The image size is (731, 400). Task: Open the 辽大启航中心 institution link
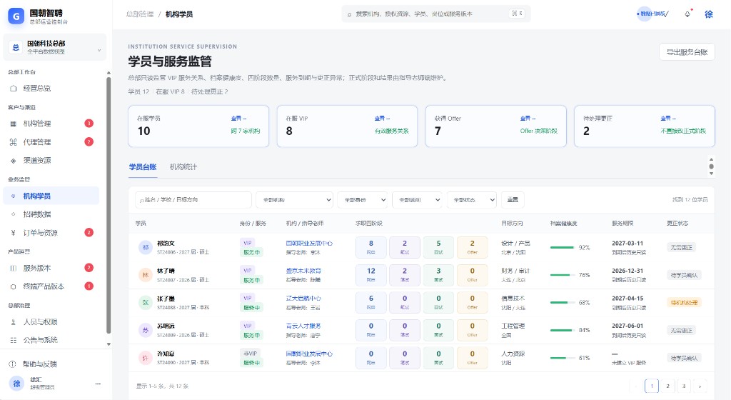pos(303,299)
